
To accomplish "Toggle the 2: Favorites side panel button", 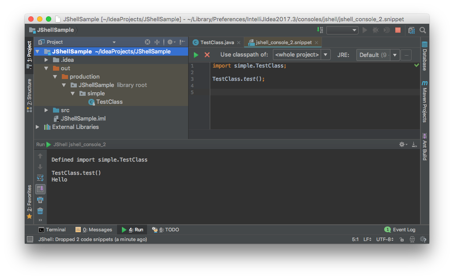I will tap(29, 202).
